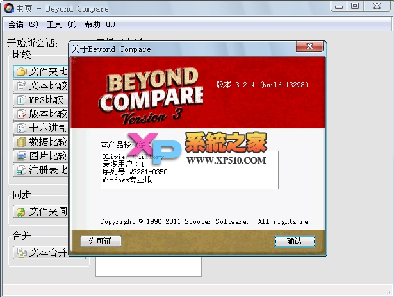Viewport: 394px width, 297px height.
Task: Start a 文本比较 session
Action: click(x=41, y=86)
